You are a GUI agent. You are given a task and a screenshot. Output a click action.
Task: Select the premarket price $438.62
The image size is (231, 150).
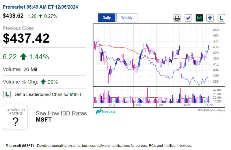(13, 16)
